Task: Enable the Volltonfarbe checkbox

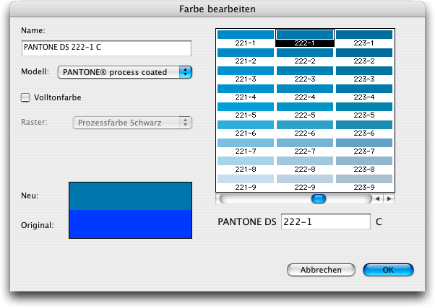Action: click(x=25, y=97)
